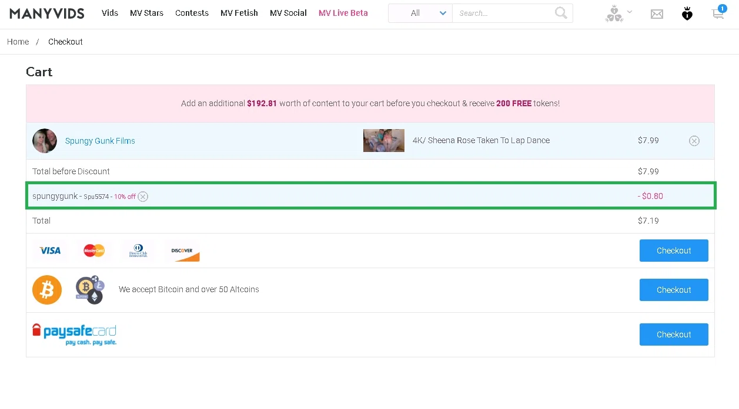The width and height of the screenshot is (739, 409).
Task: Open MV Stars in the navigation
Action: click(x=146, y=13)
